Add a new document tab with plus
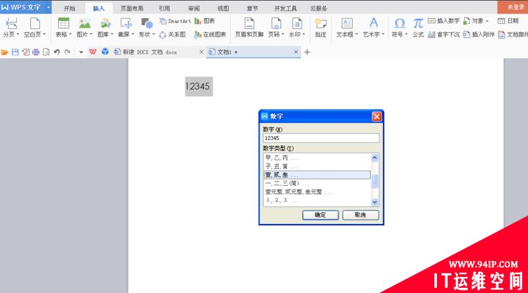528x293 pixels. coord(307,52)
